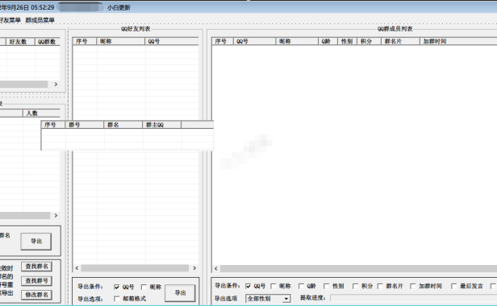
Task: Click horizontal scrollbar track of QQ群成员列表
Action: coord(358,269)
